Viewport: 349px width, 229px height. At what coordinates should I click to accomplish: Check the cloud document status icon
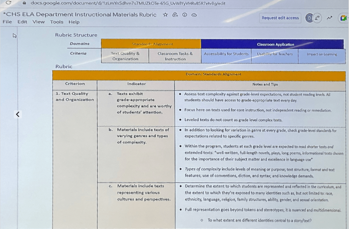coord(194,15)
